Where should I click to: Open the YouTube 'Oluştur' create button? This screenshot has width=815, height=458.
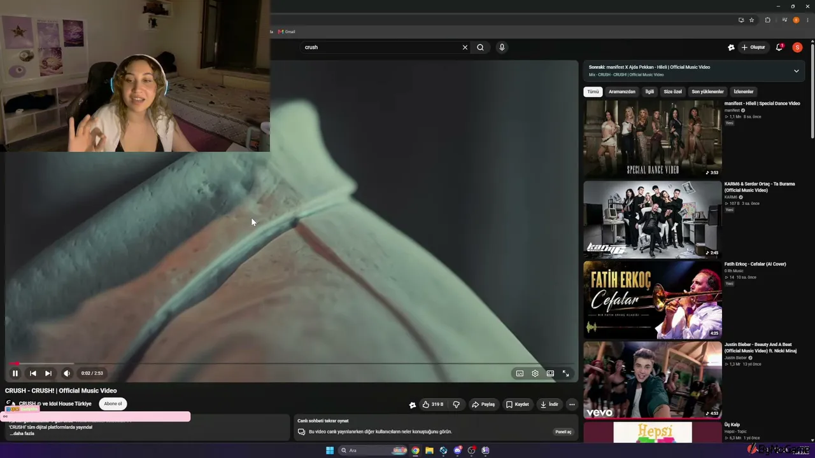point(753,47)
